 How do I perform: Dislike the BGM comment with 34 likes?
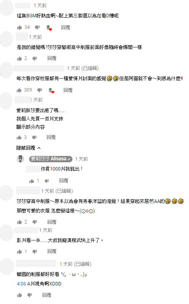(37, 28)
